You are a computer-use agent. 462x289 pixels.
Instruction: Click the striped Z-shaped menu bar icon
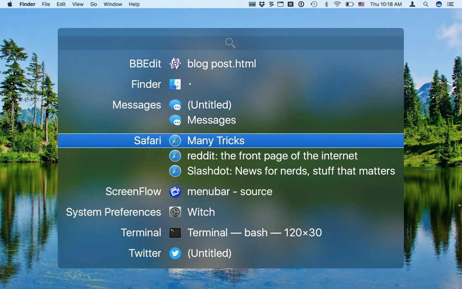271,4
